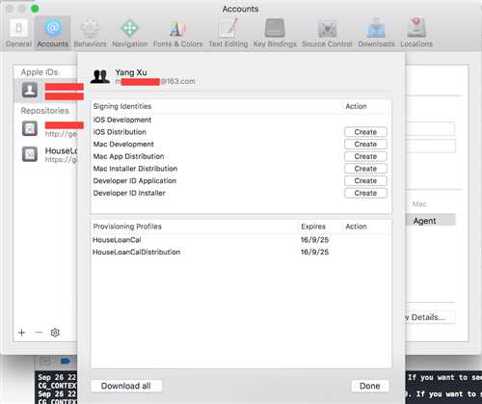This screenshot has width=482, height=404.
Task: Select the first repository icon
Action: tap(30, 128)
